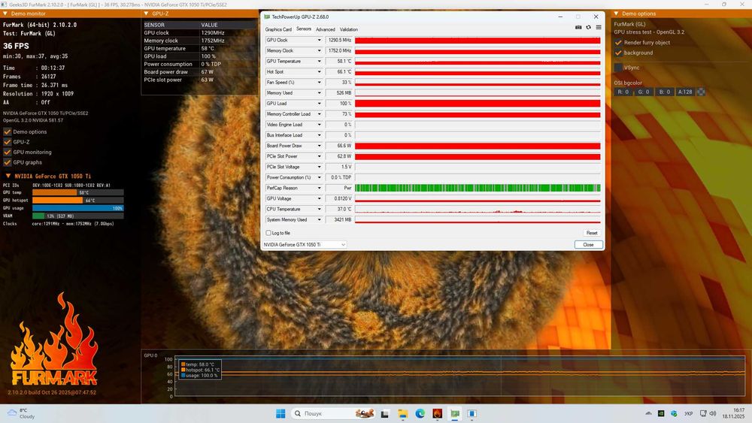Enable the VSync checkbox

pyautogui.click(x=619, y=68)
